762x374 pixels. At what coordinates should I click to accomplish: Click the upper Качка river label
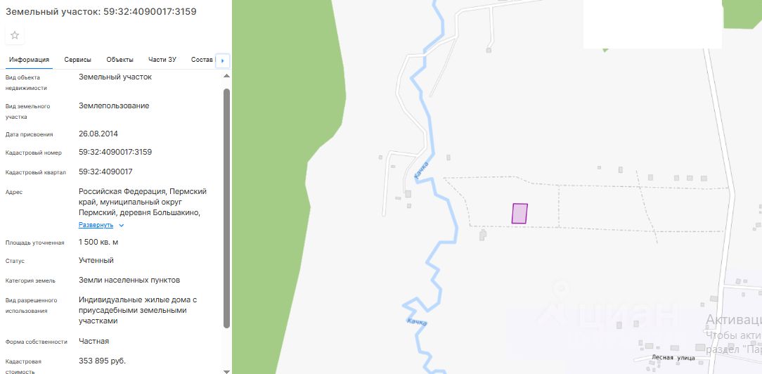[421, 171]
